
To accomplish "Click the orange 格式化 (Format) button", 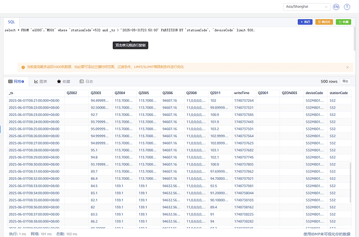I will (x=324, y=22).
